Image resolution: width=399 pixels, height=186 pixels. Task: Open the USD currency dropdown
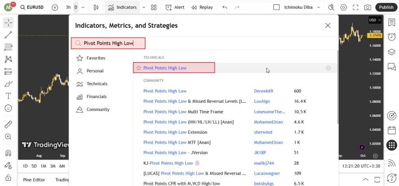(x=375, y=20)
